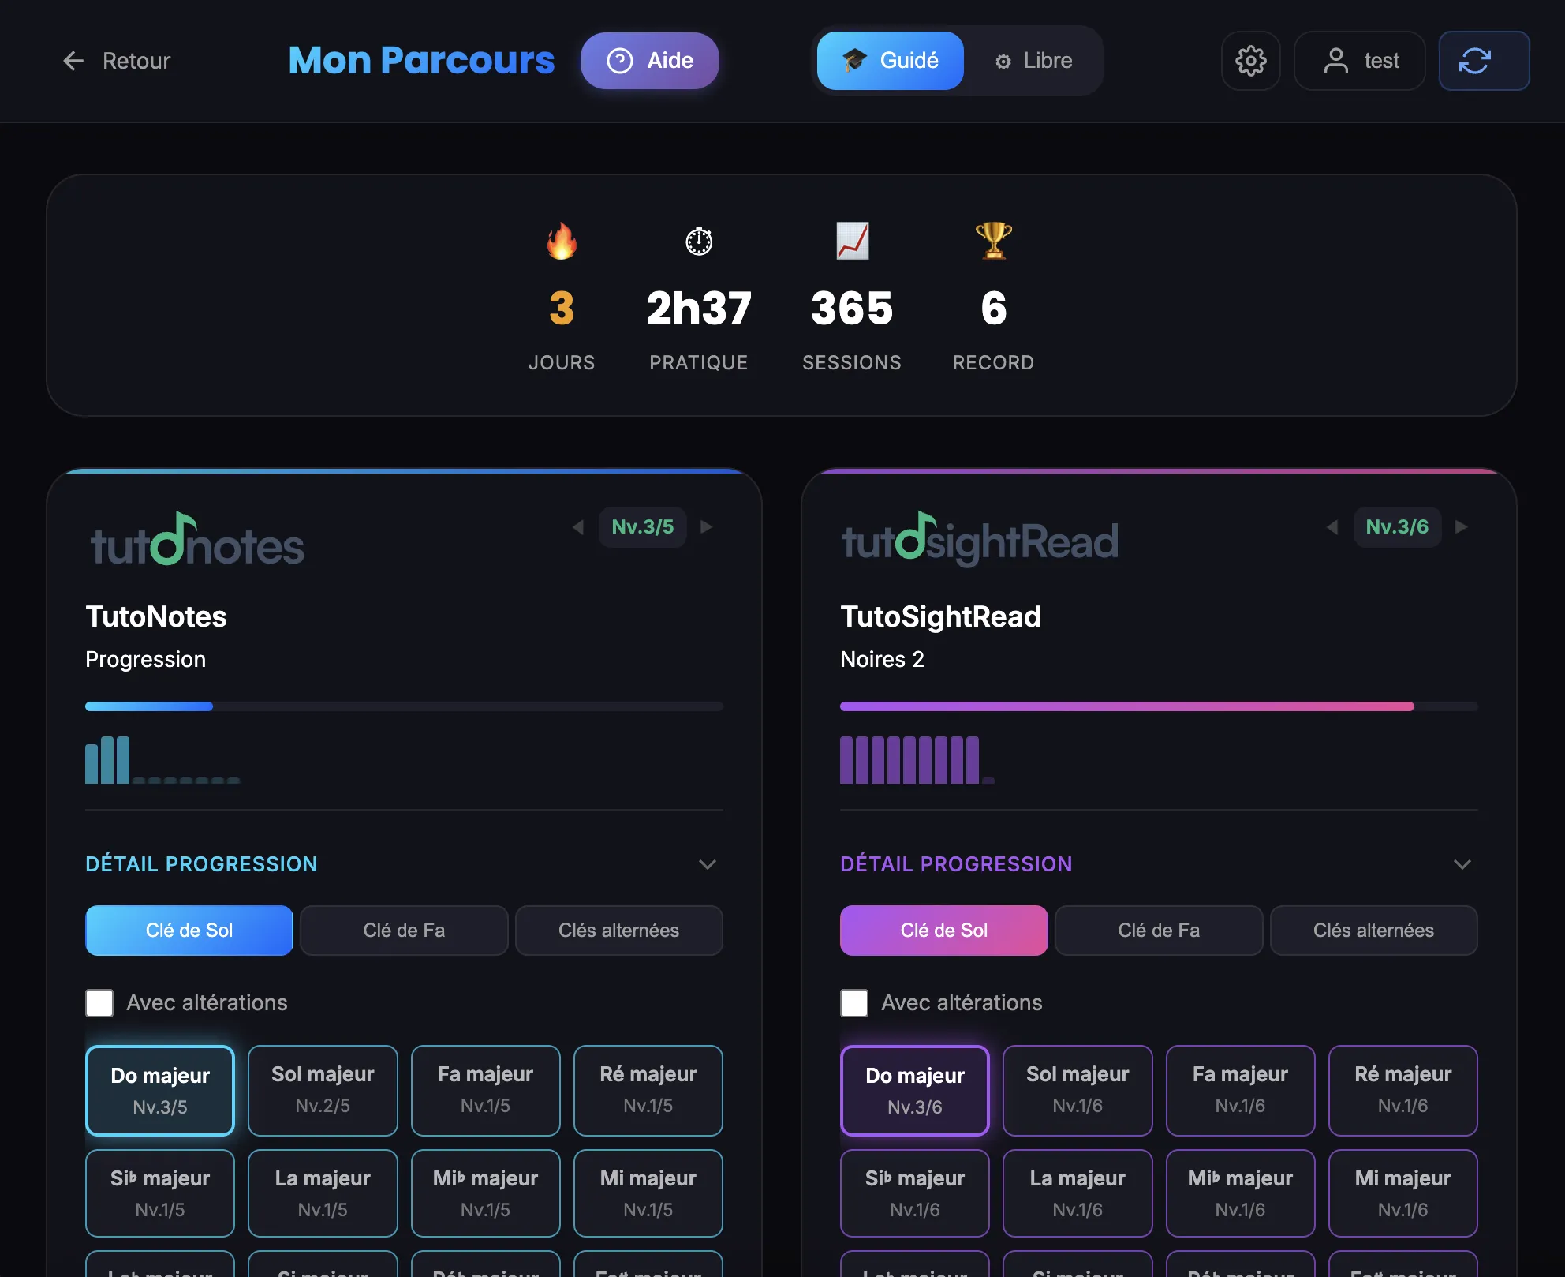Select Clés alternées tab in TutoNotes
This screenshot has width=1565, height=1277.
[x=619, y=931]
